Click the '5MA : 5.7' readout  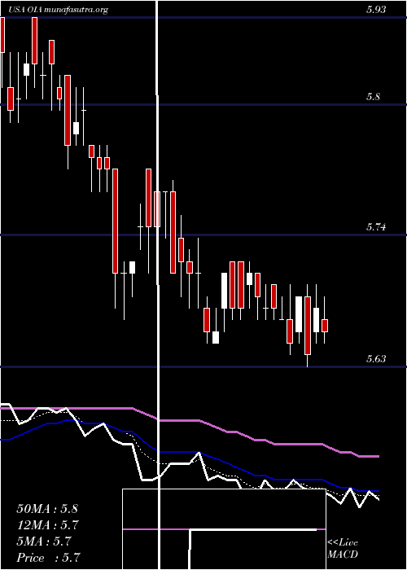(x=44, y=541)
